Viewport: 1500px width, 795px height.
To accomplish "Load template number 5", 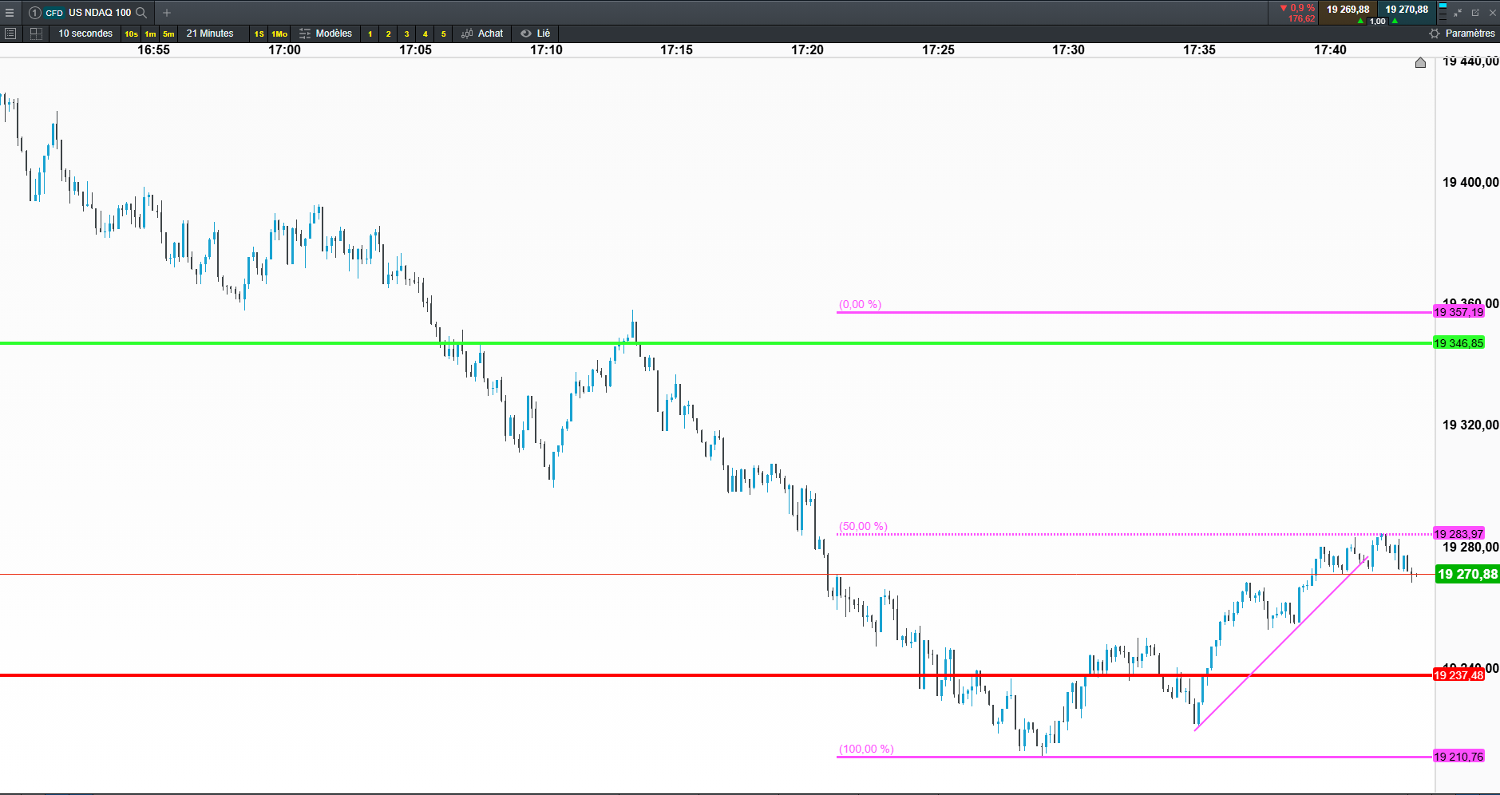I will (x=444, y=34).
